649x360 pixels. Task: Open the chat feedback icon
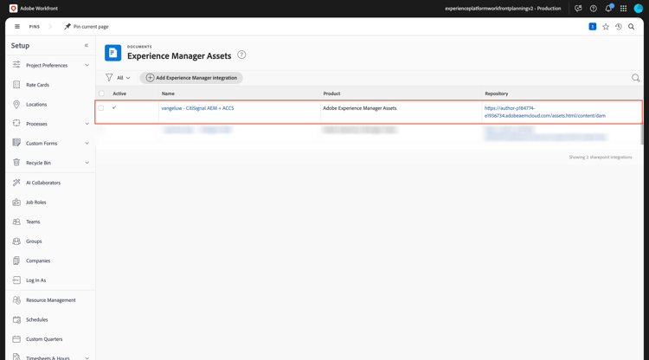[578, 9]
